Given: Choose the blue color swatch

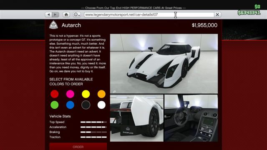Looking at the screenshot, I should pyautogui.click(x=70, y=105).
